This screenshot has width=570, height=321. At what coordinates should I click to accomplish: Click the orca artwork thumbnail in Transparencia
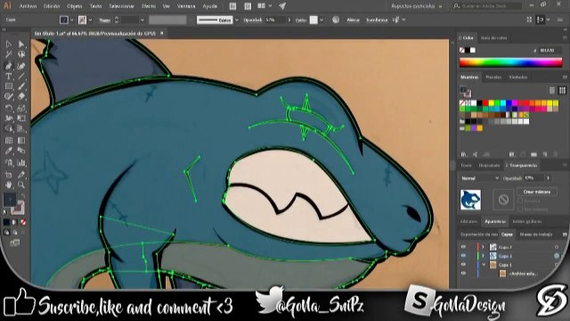[471, 200]
